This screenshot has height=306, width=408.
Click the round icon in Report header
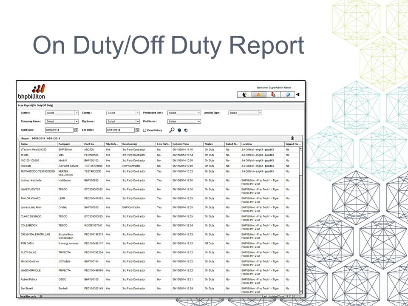(292, 139)
